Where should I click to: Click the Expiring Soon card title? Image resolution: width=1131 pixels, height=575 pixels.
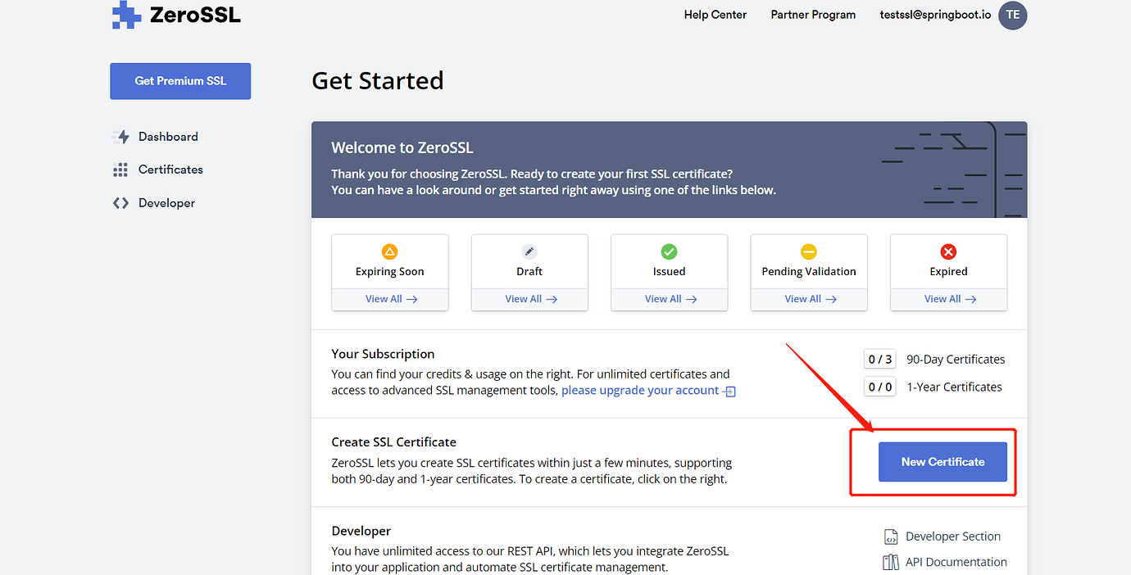389,272
